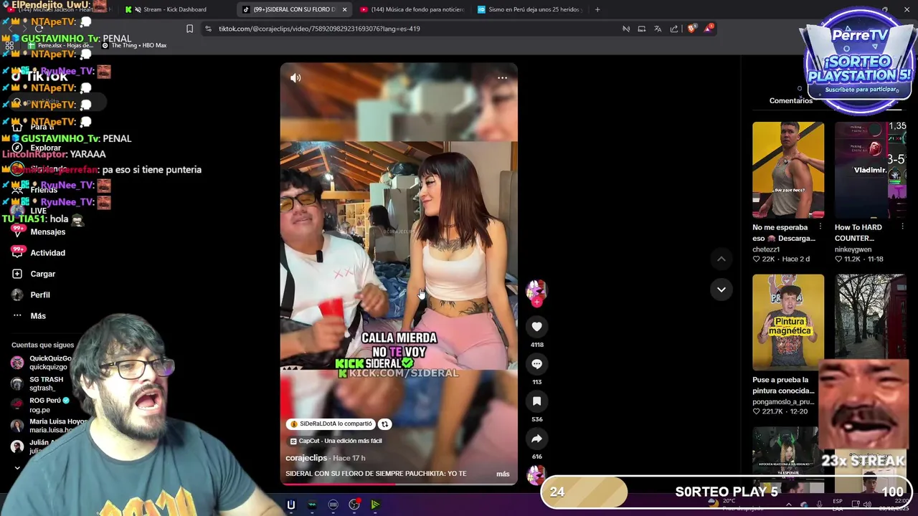Screen dimensions: 918x516
Task: Open the U-shaped app icon in the taskbar
Action: pos(291,505)
